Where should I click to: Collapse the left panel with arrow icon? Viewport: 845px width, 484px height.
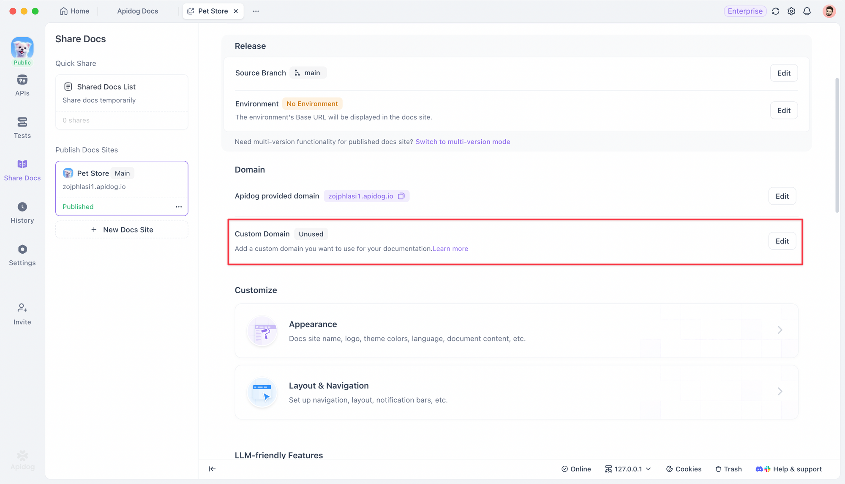(x=212, y=469)
